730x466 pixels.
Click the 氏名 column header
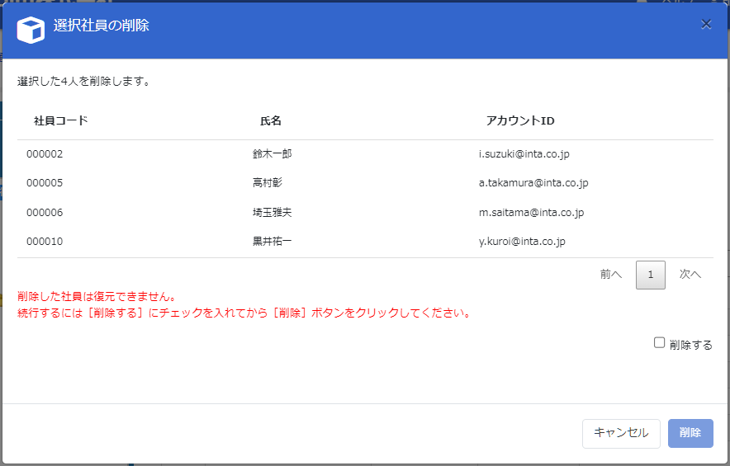point(271,121)
